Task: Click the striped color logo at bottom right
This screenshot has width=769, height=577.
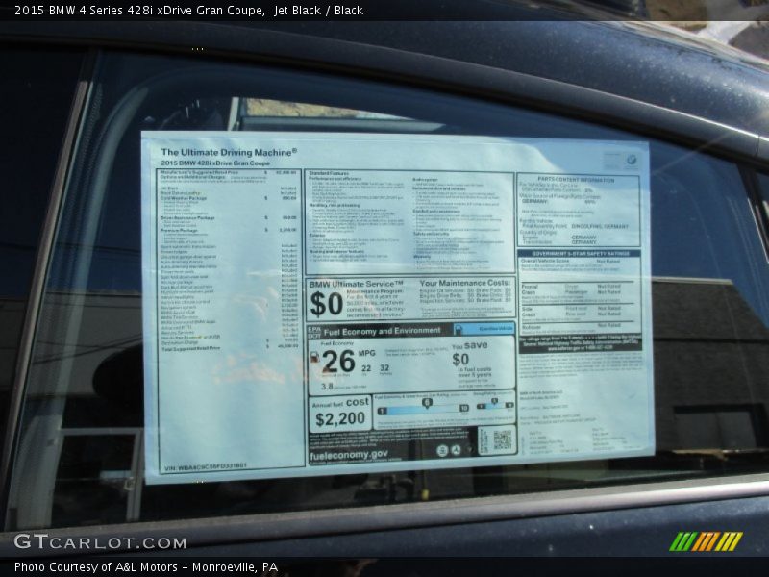Action: tap(707, 541)
